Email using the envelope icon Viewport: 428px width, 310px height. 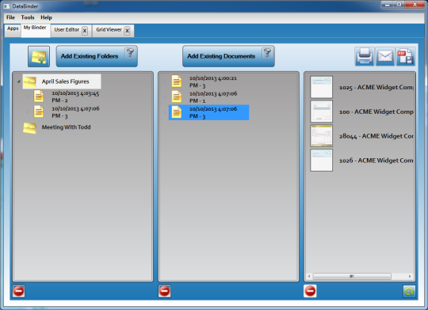[385, 56]
